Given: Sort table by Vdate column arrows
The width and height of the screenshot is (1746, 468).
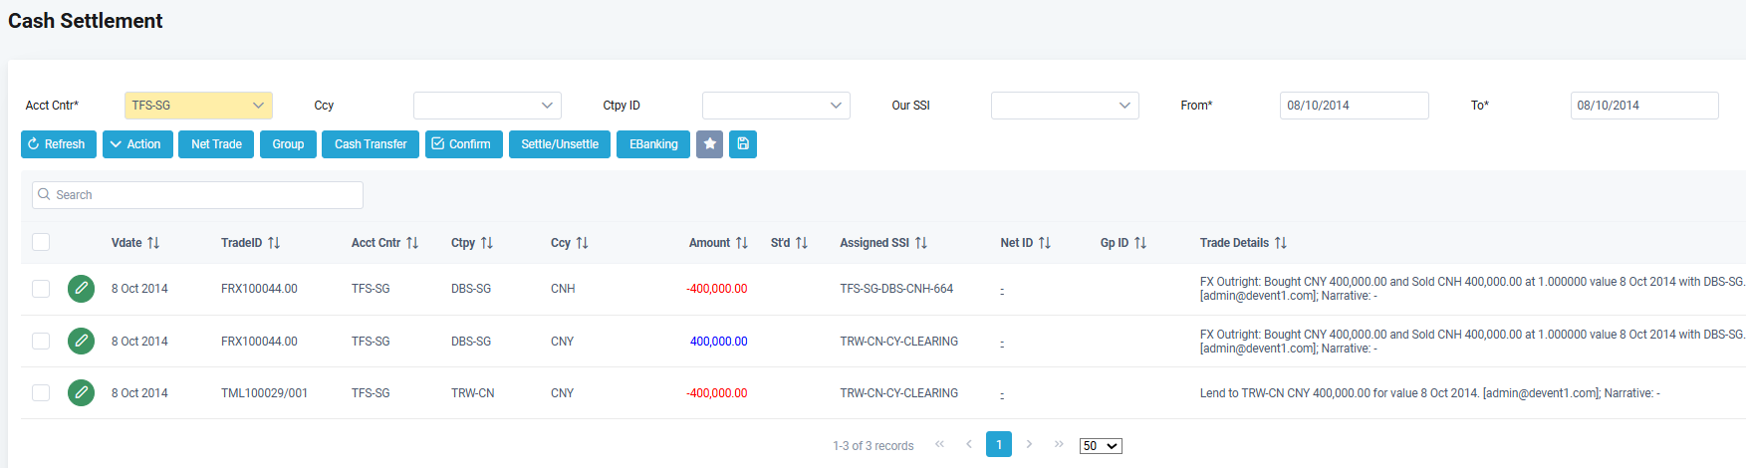Looking at the screenshot, I should pyautogui.click(x=153, y=243).
